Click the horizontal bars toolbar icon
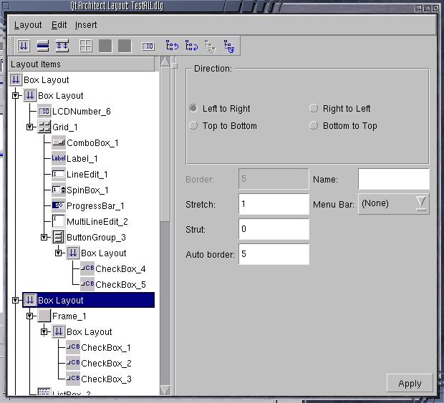 [x=42, y=46]
